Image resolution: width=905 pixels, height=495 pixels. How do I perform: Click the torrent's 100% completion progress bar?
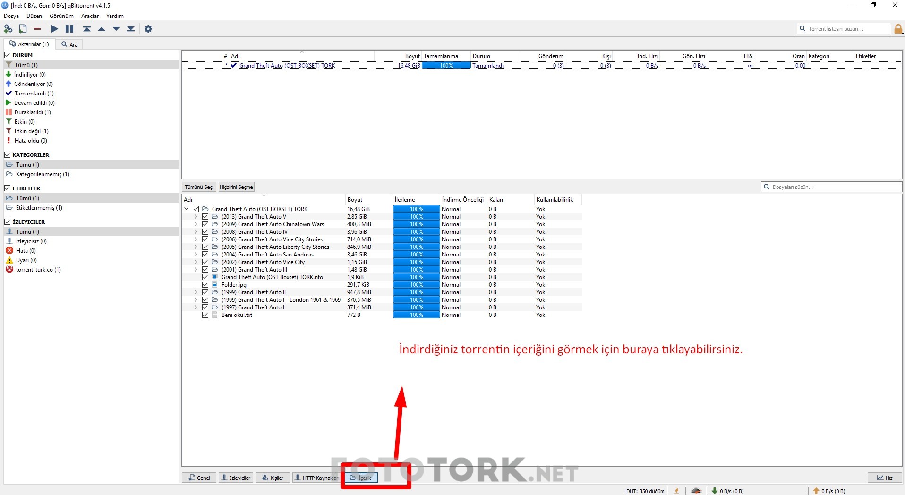[446, 66]
